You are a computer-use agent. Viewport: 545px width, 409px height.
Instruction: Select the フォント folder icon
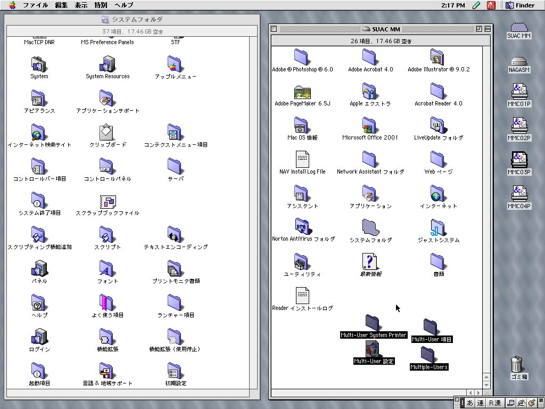[106, 269]
